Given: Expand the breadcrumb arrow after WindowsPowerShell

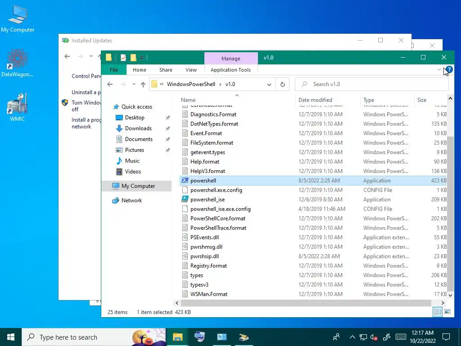Looking at the screenshot, I should (x=220, y=84).
